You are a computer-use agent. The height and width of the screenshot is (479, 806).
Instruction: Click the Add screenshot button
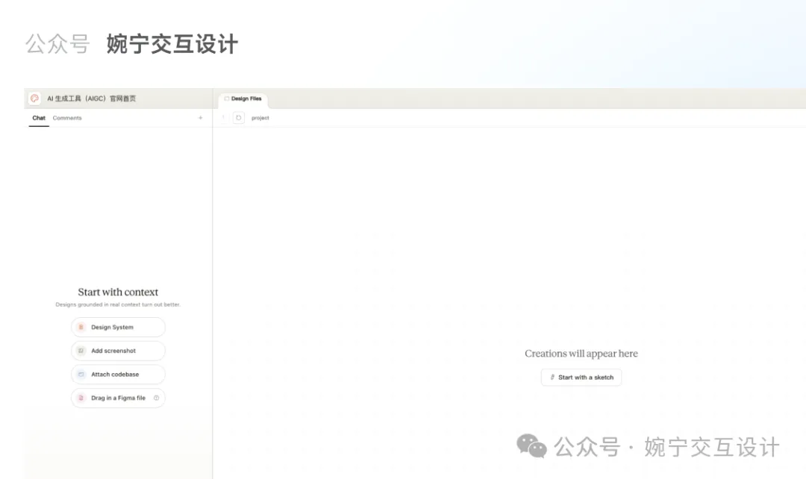[x=118, y=351]
